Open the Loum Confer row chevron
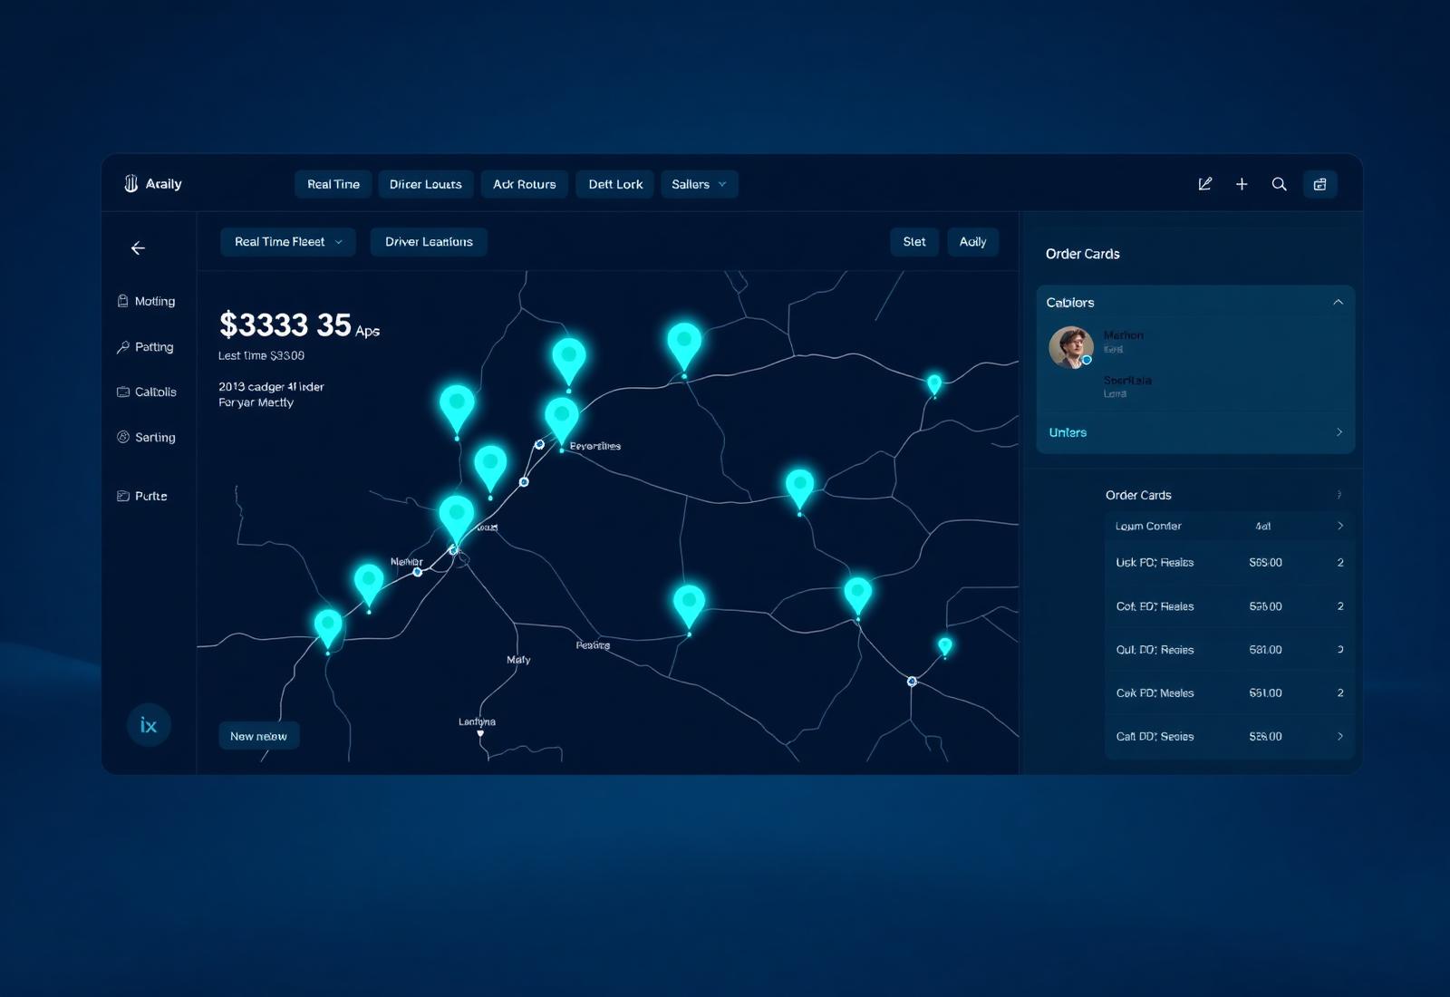The image size is (1450, 997). coord(1340,526)
